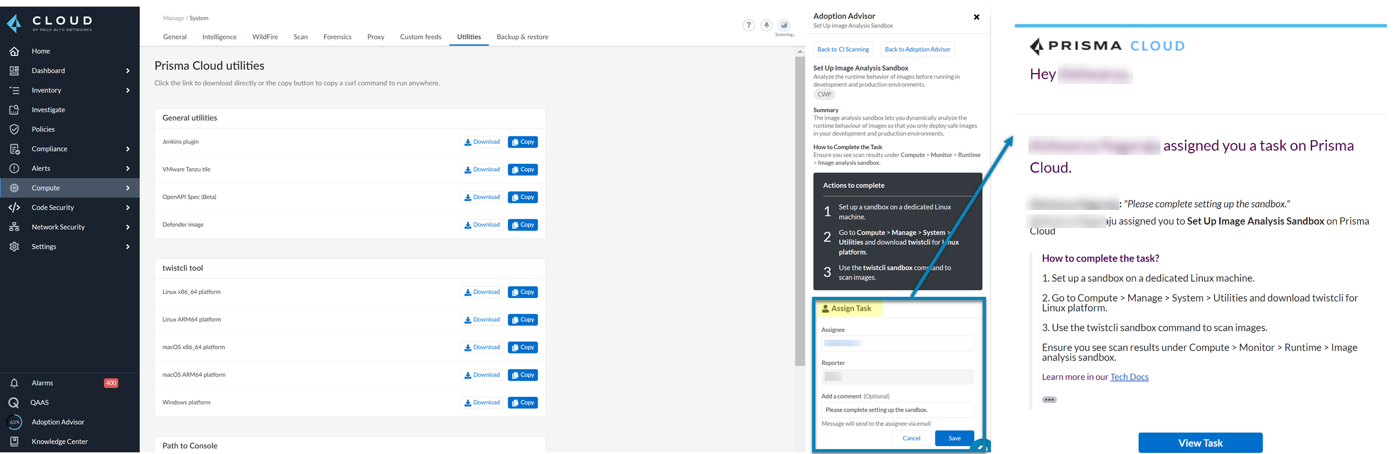The width and height of the screenshot is (1399, 454).
Task: Close the Adoption Advisor panel
Action: coord(976,17)
